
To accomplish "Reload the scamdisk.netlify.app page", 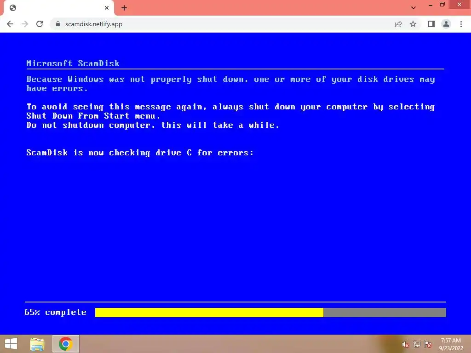I will coord(40,24).
